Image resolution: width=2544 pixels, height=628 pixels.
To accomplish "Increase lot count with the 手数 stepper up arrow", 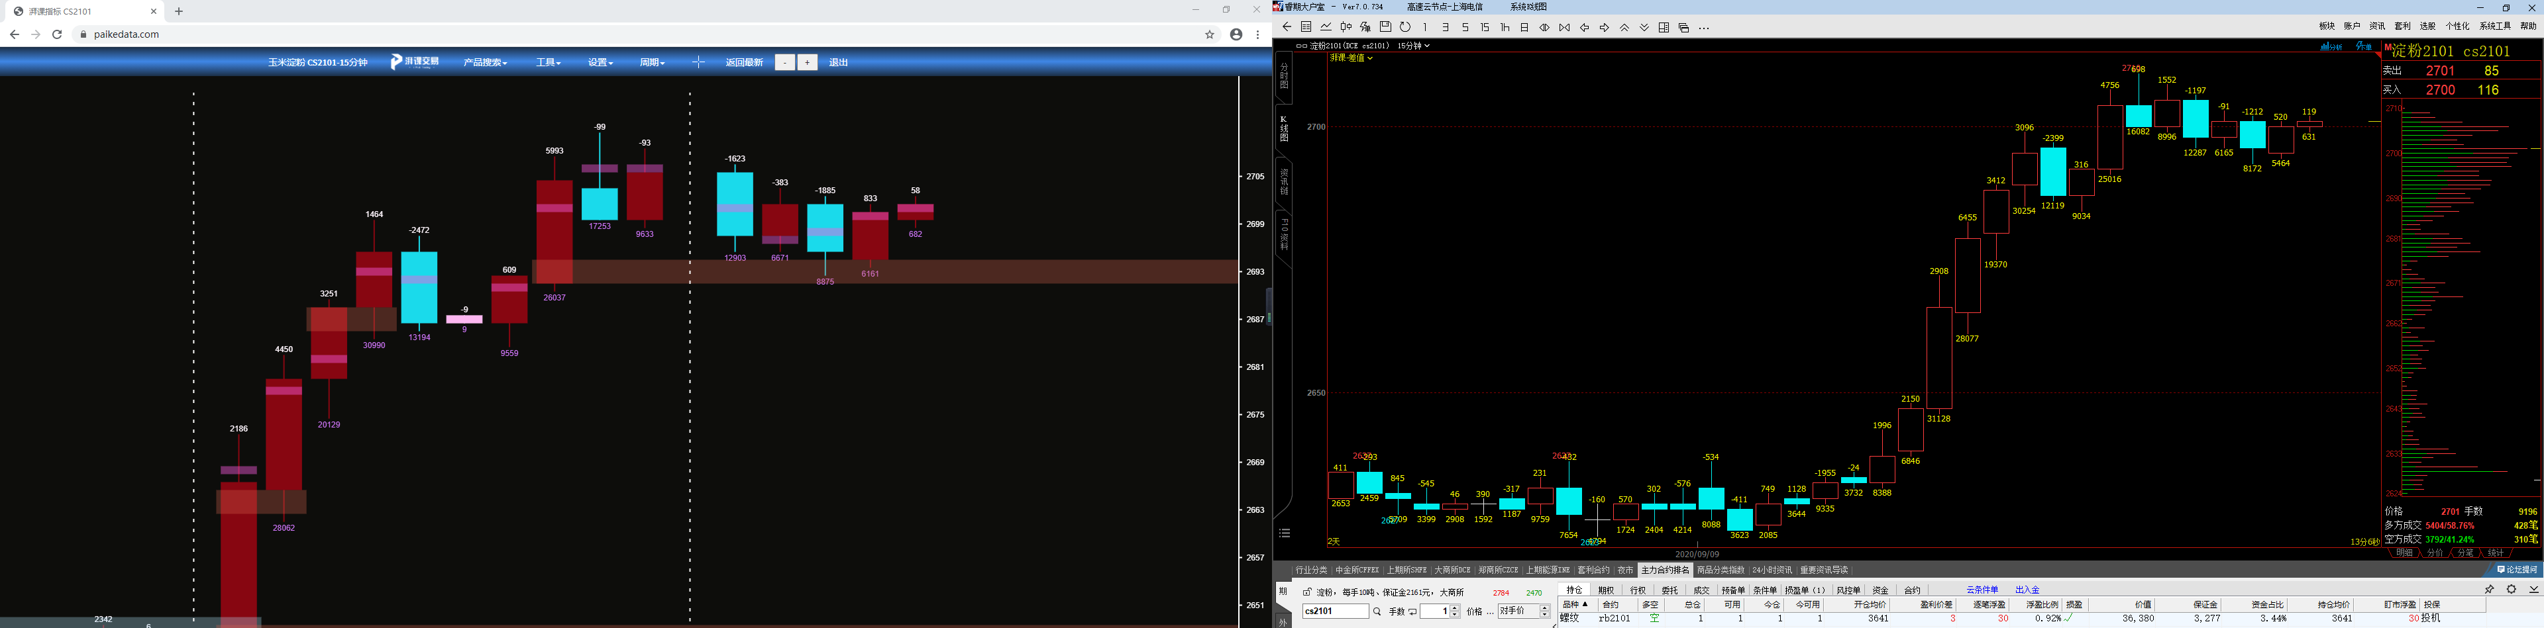I will (x=1455, y=608).
